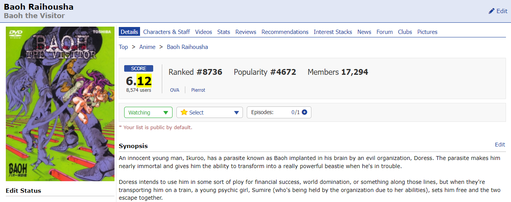
Task: Open the Recommendations tab
Action: coord(285,32)
